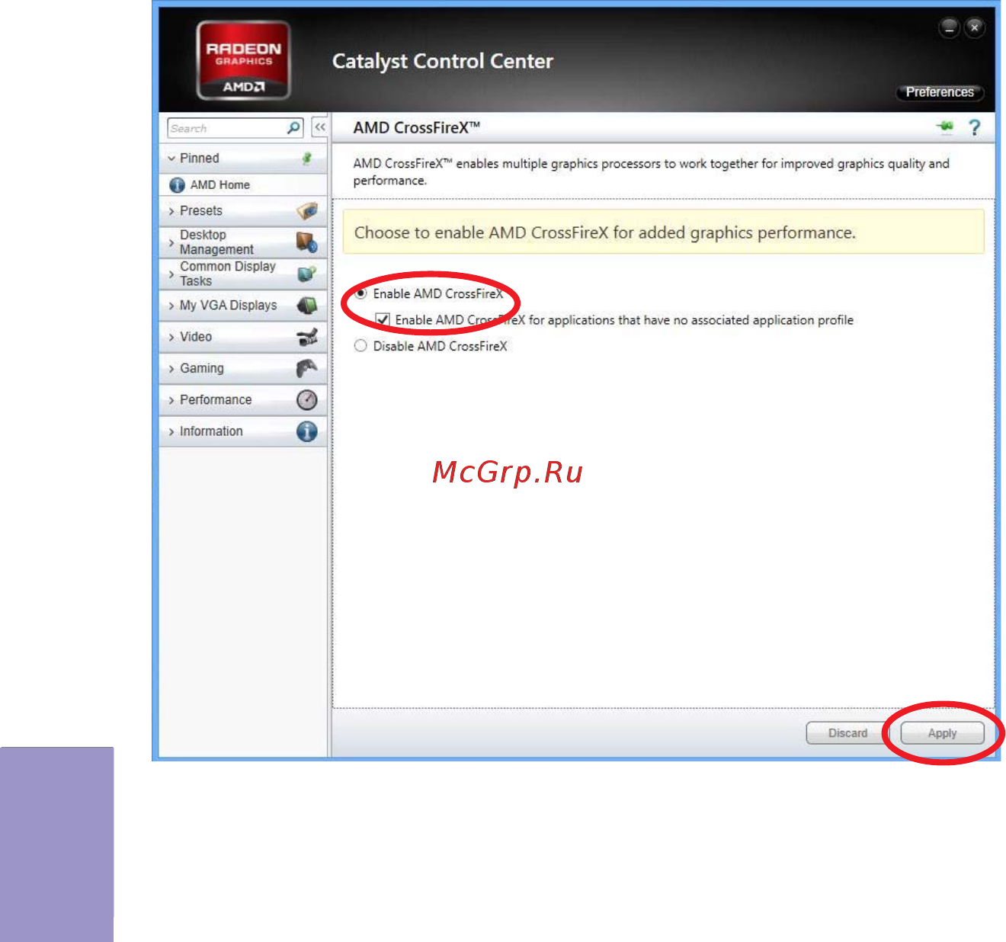
Task: Click the Presets icon
Action: [x=306, y=210]
